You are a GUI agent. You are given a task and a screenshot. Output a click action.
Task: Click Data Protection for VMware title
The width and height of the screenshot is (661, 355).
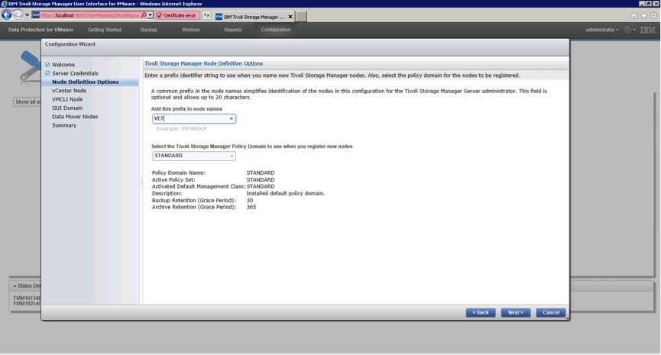point(41,30)
